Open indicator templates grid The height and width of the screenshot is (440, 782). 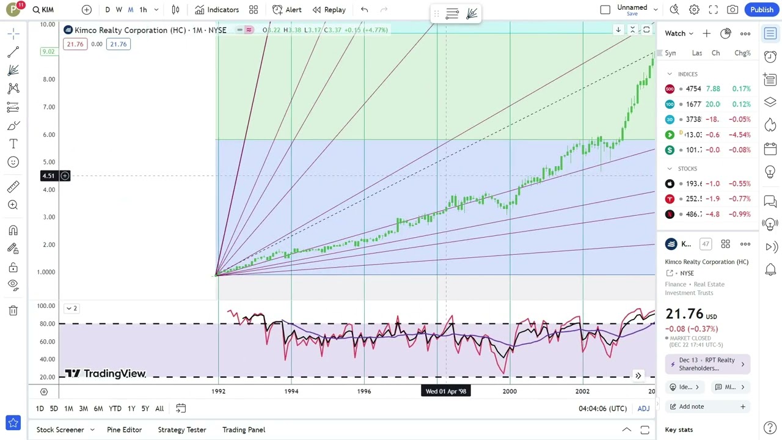click(x=254, y=10)
